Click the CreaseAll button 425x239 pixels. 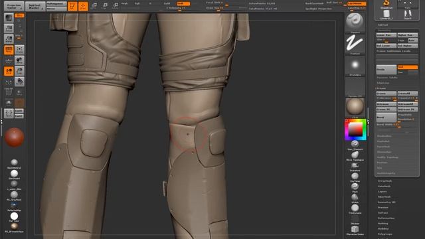(408, 93)
